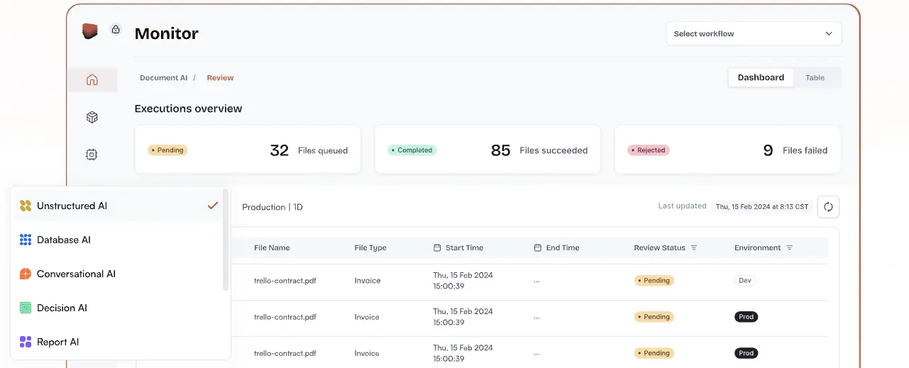Choose Conversational AI from the list

[117, 274]
